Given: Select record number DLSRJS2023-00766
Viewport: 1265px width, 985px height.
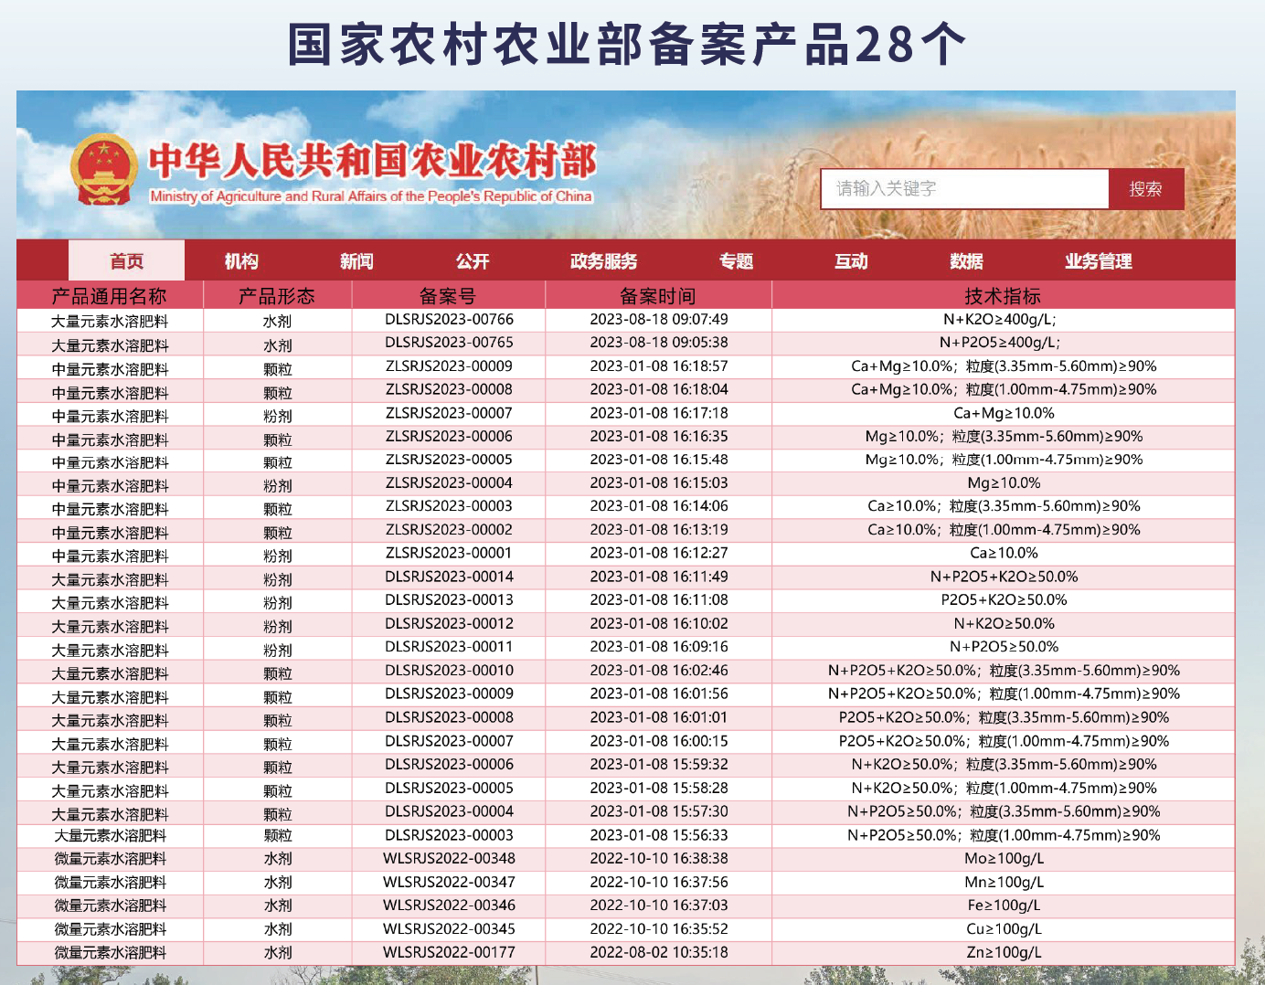Looking at the screenshot, I should click(449, 319).
